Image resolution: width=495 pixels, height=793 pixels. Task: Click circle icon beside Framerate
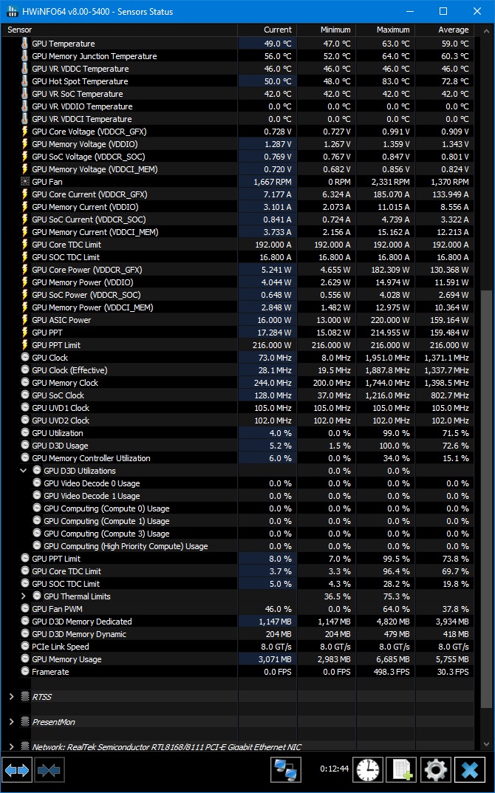[x=25, y=671]
